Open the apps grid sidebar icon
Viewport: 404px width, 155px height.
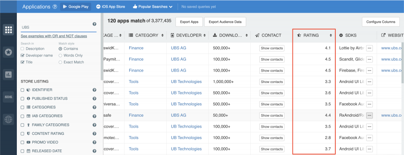coord(8,30)
